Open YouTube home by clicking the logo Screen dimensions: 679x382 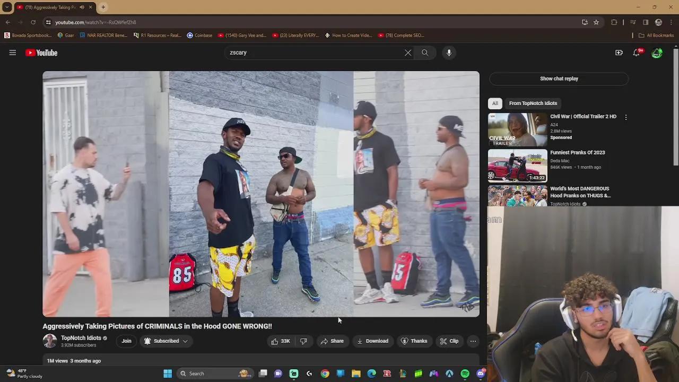point(41,53)
